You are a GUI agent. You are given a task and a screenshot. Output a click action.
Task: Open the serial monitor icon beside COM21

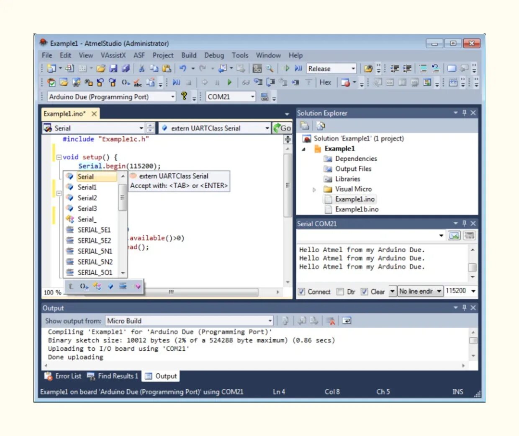[x=265, y=97]
